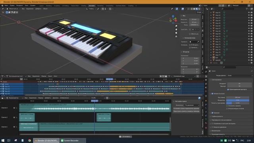Toggle the Свечение (Bloom) checkbox
Viewport: 254px width, 143px height.
tap(212, 113)
